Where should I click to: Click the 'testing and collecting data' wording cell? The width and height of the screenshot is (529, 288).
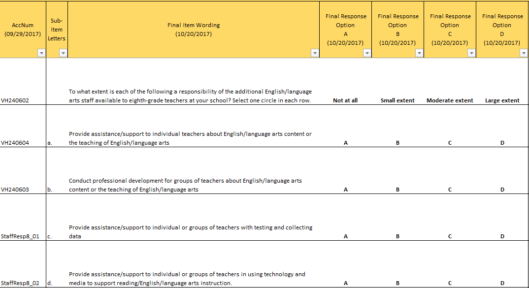(x=194, y=217)
